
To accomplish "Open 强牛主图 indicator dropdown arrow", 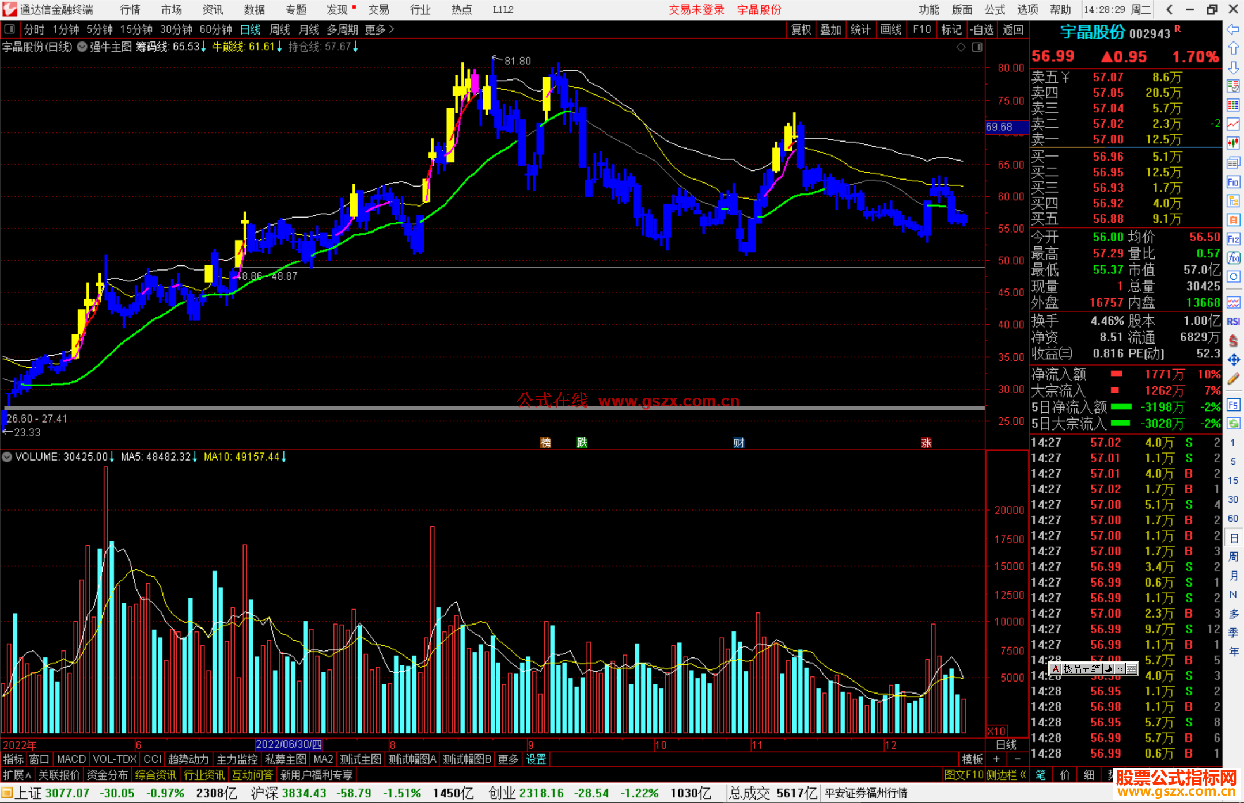I will [x=82, y=47].
